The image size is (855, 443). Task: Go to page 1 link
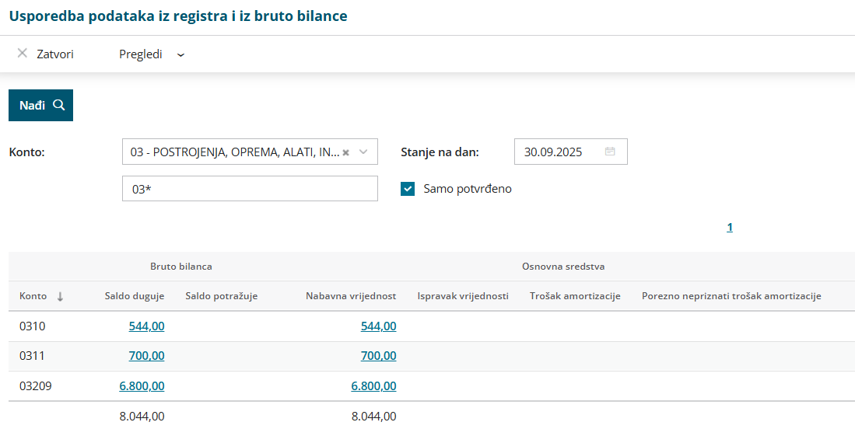click(730, 228)
